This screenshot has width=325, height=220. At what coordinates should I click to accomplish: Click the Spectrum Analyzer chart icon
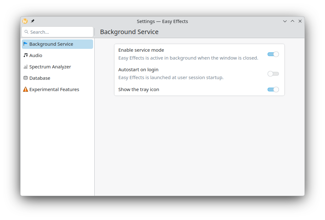(26, 67)
